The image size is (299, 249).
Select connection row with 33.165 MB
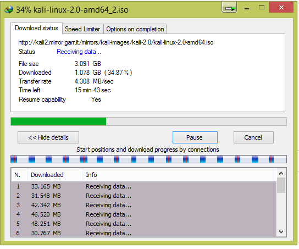pos(144,186)
